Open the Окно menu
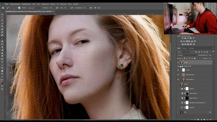Screen dimensions: 217x122 [70, 4]
